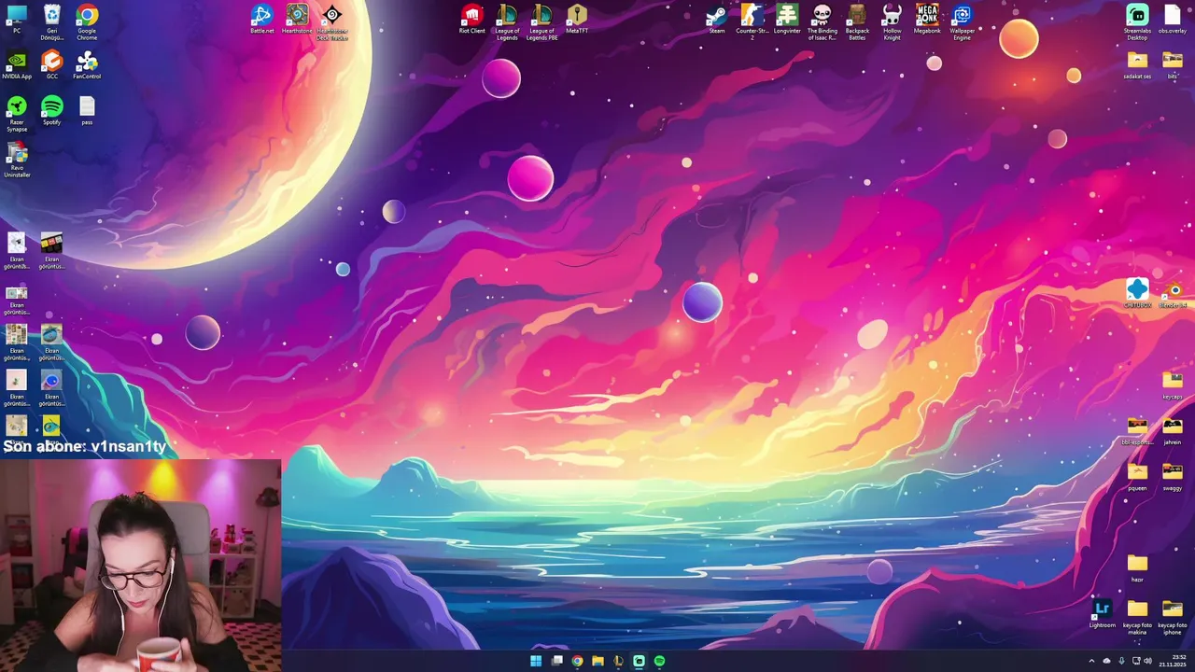
Task: Launch Google Chrome from the desktop
Action: (87, 21)
